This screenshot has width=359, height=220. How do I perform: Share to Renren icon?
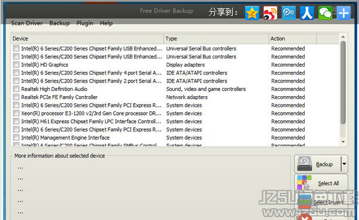point(307,13)
